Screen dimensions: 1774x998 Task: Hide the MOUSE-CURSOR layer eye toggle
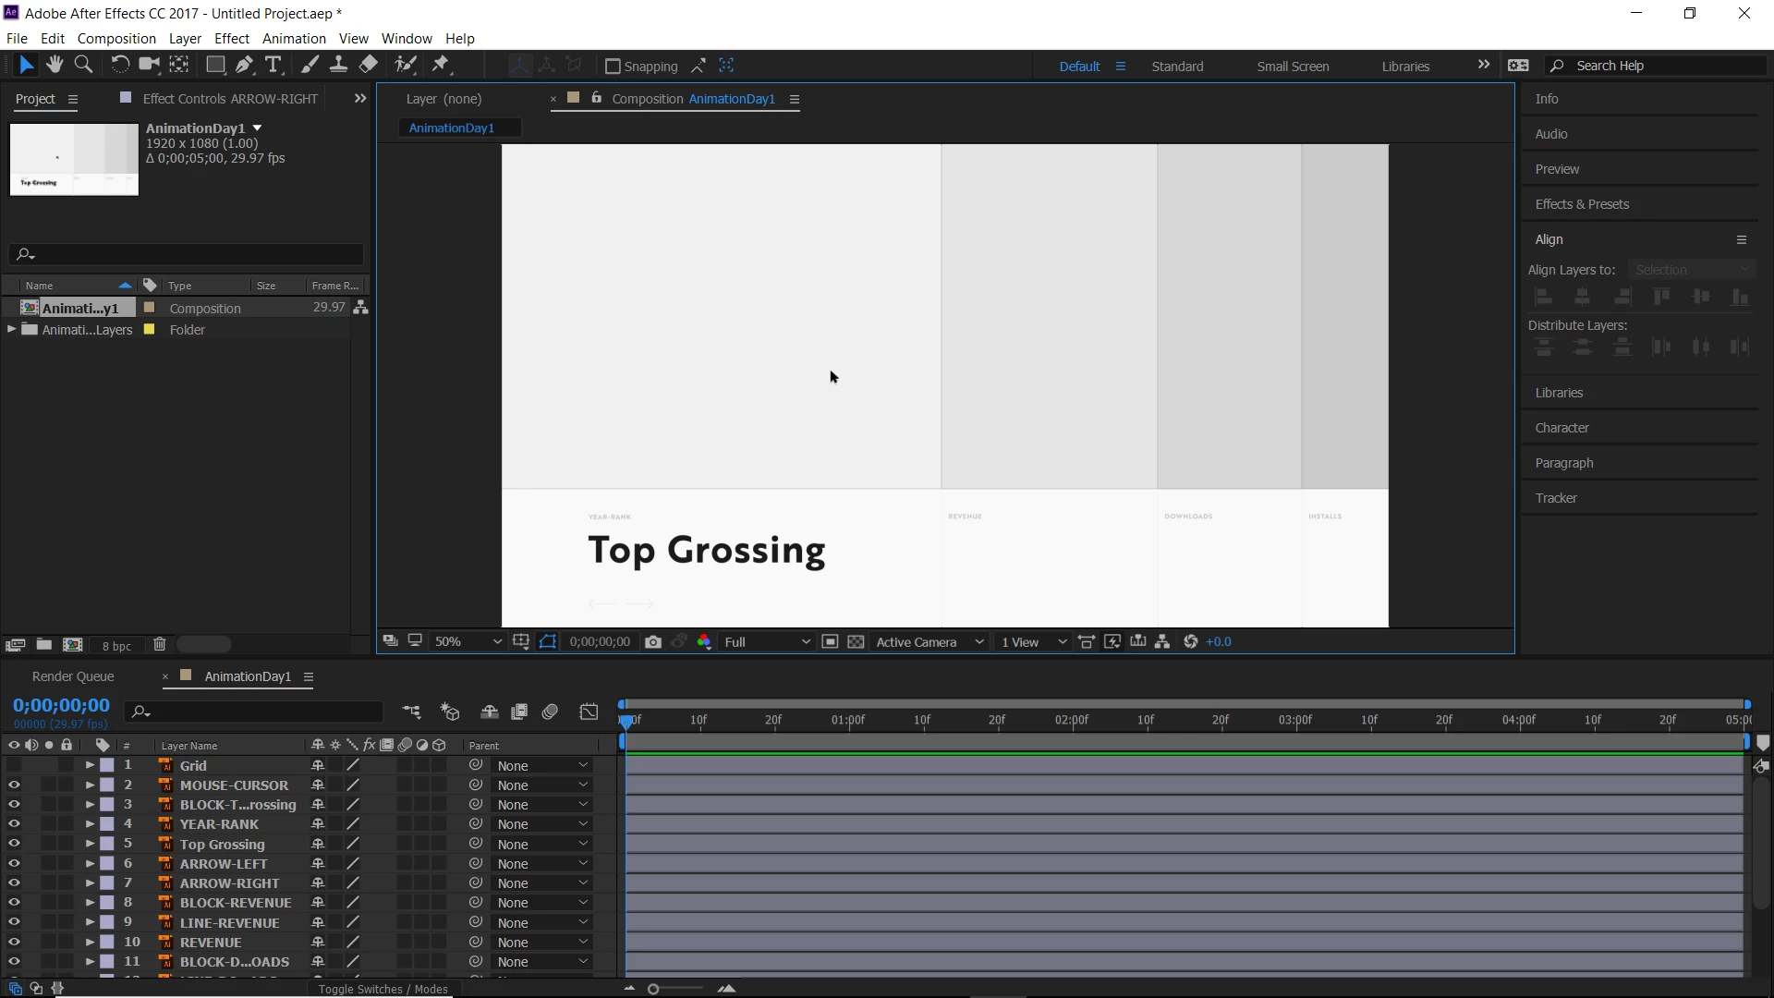14,785
